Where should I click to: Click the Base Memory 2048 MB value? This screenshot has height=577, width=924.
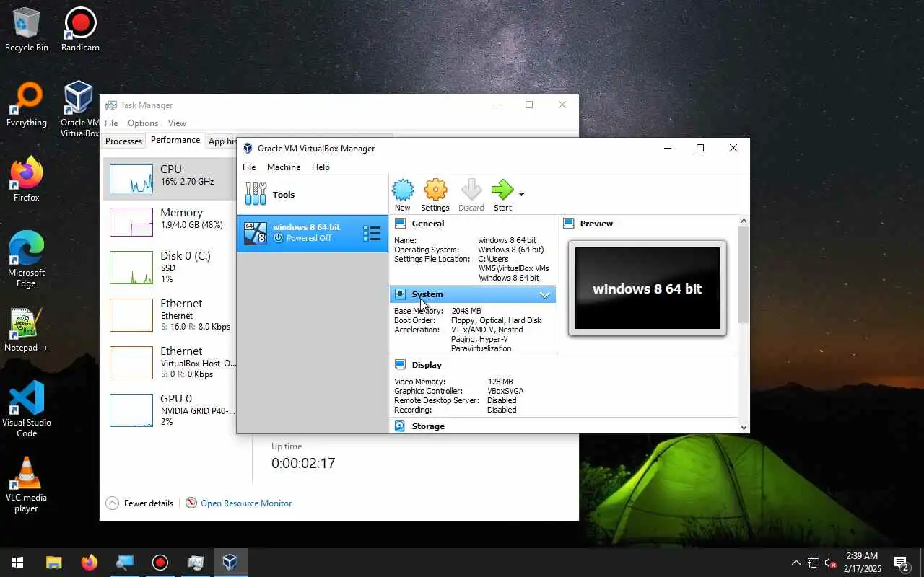(466, 312)
